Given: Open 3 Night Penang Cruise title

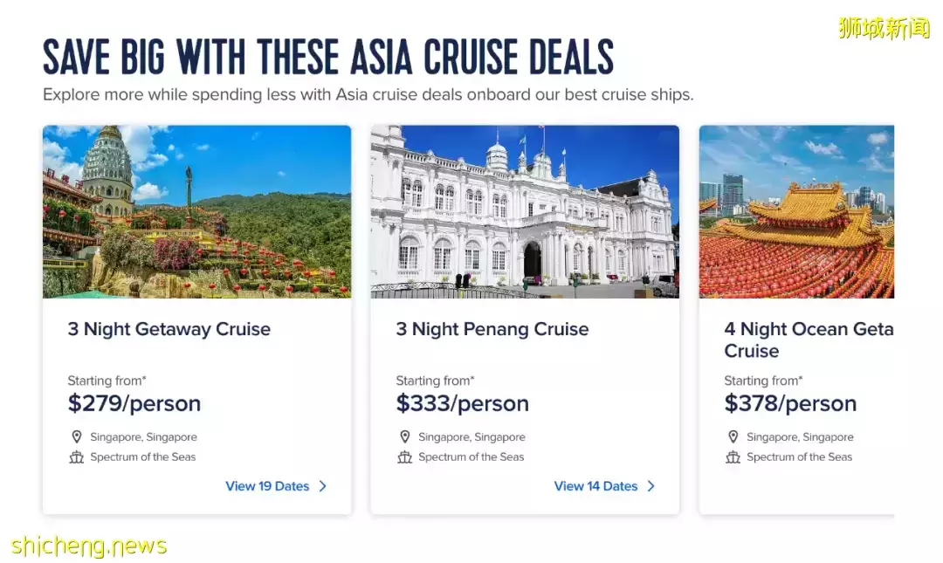Looking at the screenshot, I should pos(492,329).
